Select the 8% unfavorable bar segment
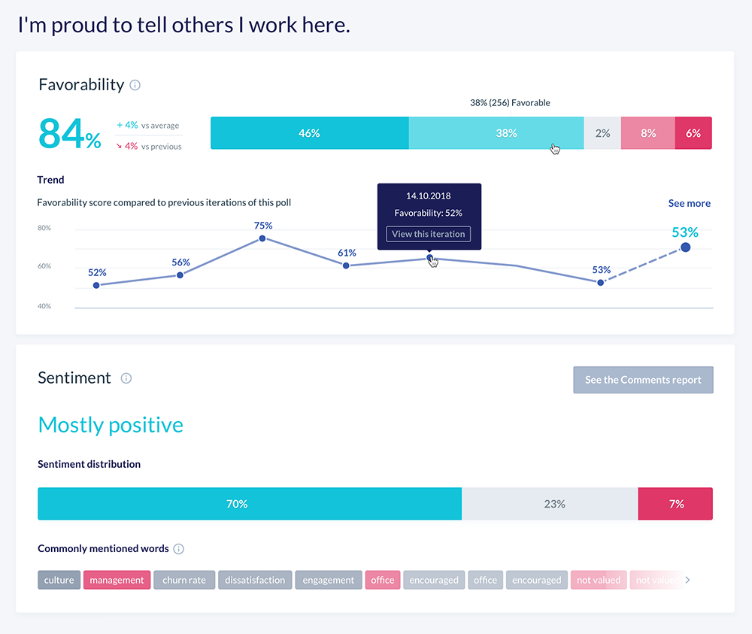This screenshot has width=752, height=634. pos(647,133)
